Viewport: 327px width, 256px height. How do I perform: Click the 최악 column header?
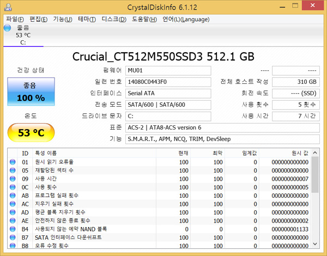(207, 153)
